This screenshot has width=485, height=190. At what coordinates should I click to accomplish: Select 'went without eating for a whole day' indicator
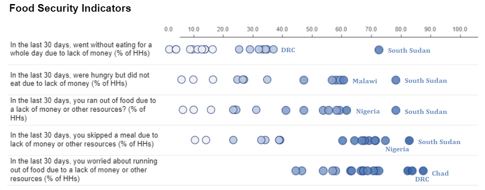coord(81,49)
